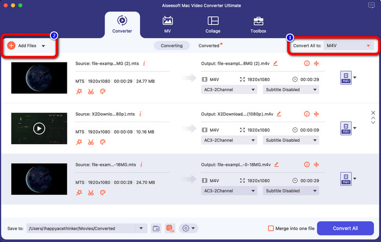Open AC3-2Channel dropdown for X2Download....(1080p).m4v
Image resolution: width=381 pixels, height=242 pixels.
pyautogui.click(x=229, y=140)
